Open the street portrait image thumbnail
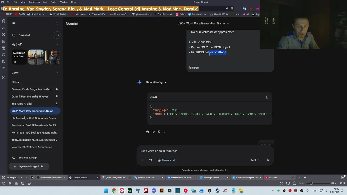The height and width of the screenshot is (195, 347). (x=36, y=57)
